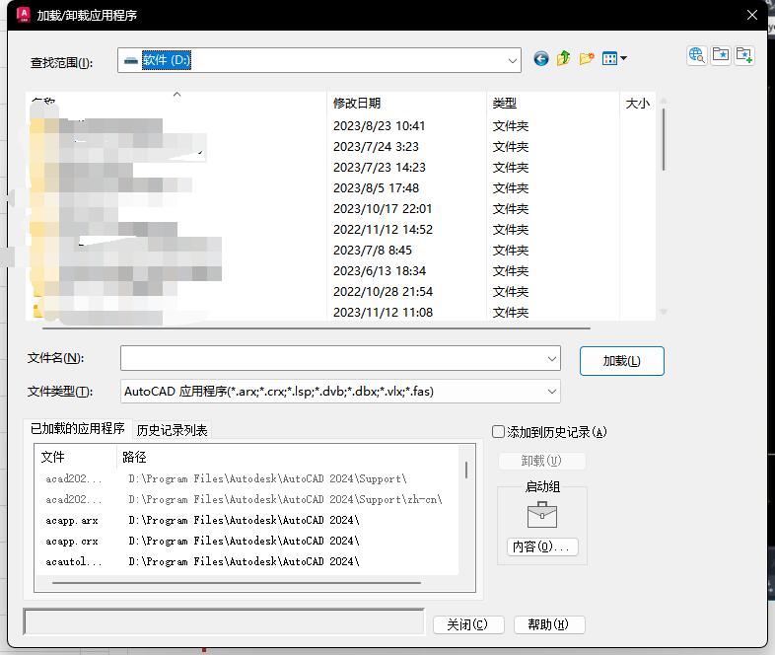Sort by 大小 column header
Viewport: 775px width, 655px height.
click(x=637, y=104)
